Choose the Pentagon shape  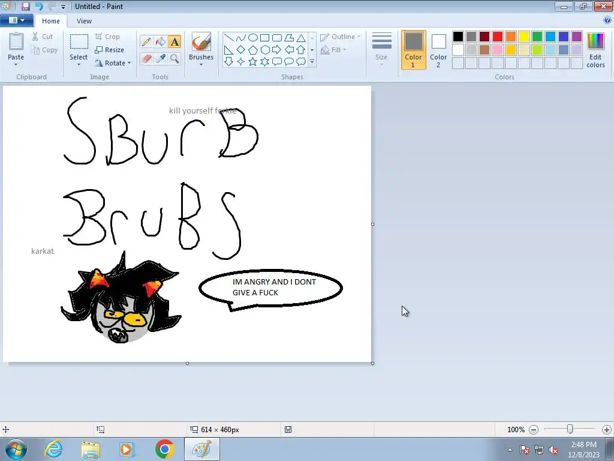click(253, 50)
